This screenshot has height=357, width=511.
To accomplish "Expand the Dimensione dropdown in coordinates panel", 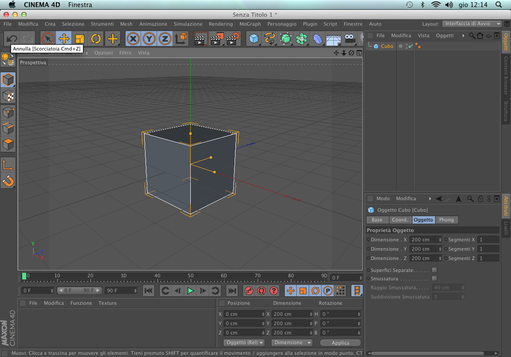I will tap(291, 343).
